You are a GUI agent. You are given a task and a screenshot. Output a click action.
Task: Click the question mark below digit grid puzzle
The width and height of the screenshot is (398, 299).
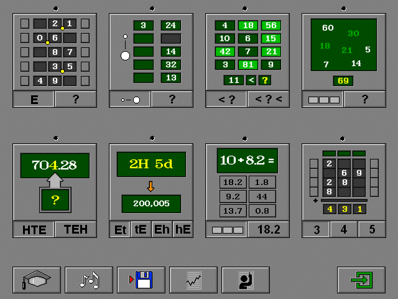click(x=76, y=99)
